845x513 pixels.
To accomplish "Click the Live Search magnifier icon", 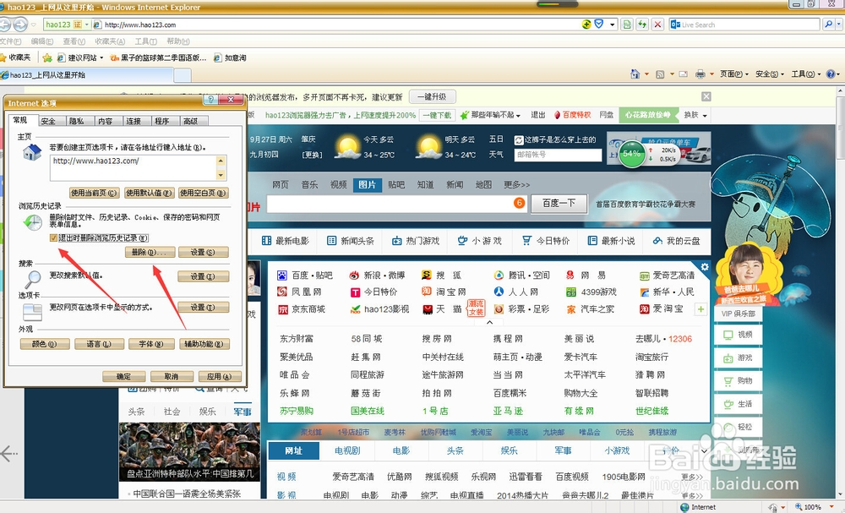I will coord(828,25).
